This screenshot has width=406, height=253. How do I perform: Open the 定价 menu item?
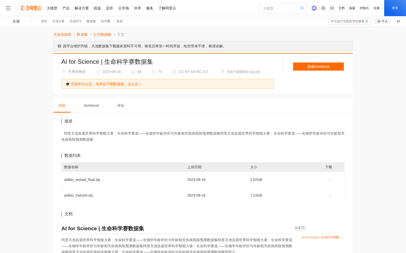110,8
